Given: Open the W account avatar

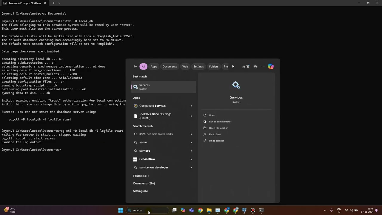Looking at the screenshot, I should click(x=255, y=67).
